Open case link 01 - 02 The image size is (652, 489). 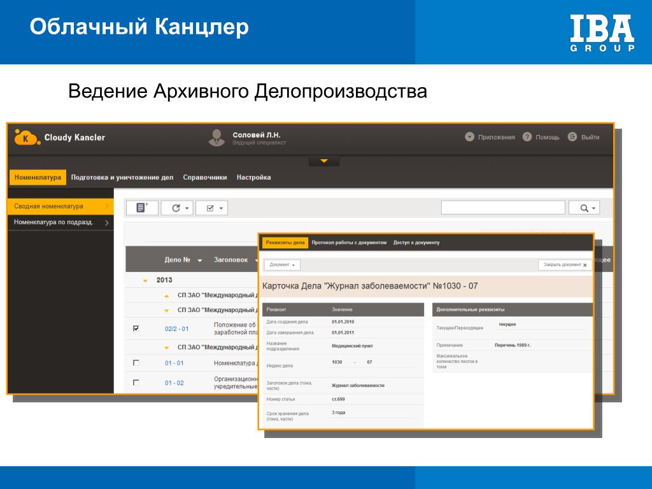point(174,383)
